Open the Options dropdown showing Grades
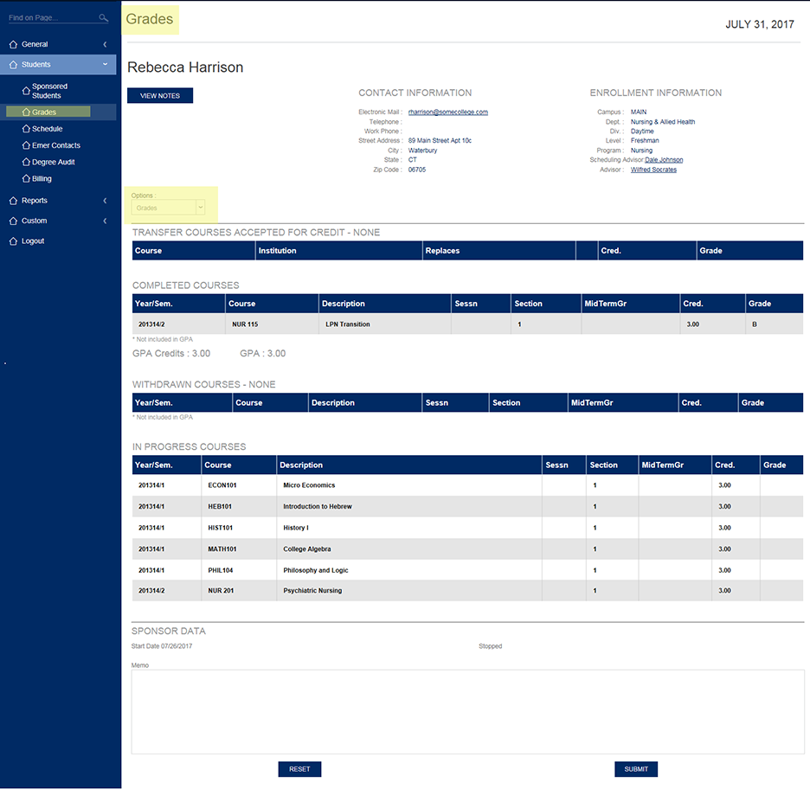The width and height of the screenshot is (810, 789). pos(169,208)
